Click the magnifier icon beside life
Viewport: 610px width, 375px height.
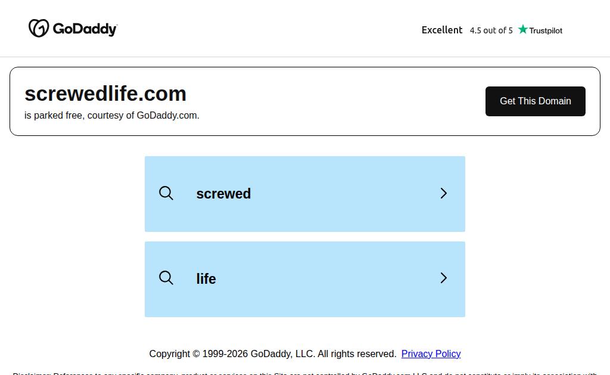[166, 278]
